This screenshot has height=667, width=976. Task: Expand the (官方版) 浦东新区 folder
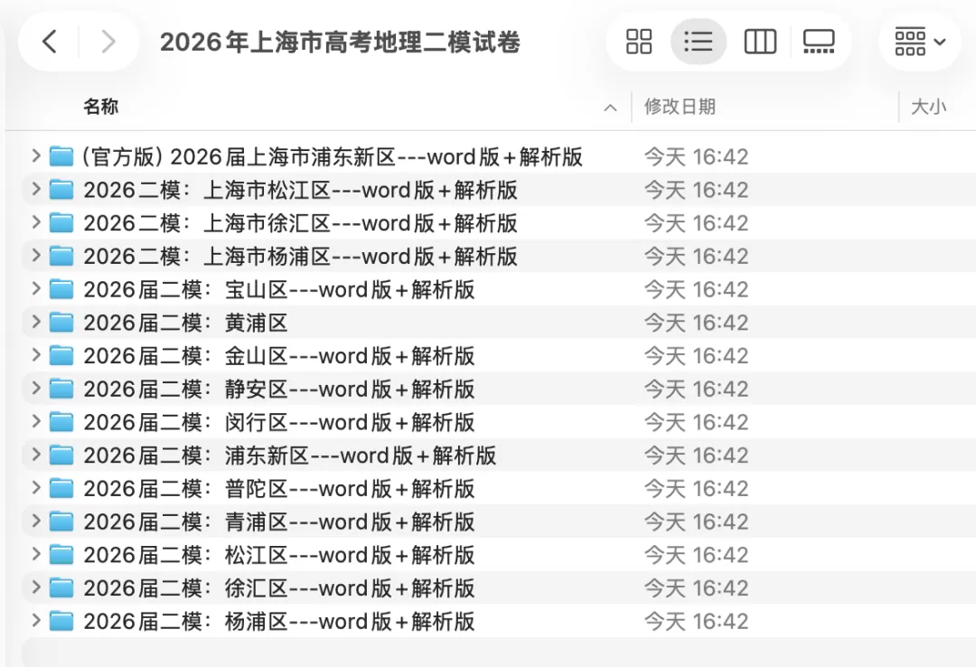click(34, 155)
